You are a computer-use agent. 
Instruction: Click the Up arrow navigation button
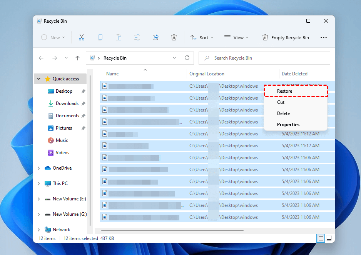pyautogui.click(x=78, y=58)
